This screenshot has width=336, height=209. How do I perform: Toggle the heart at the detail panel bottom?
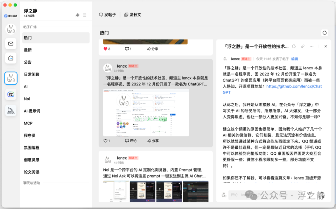pos(309,193)
